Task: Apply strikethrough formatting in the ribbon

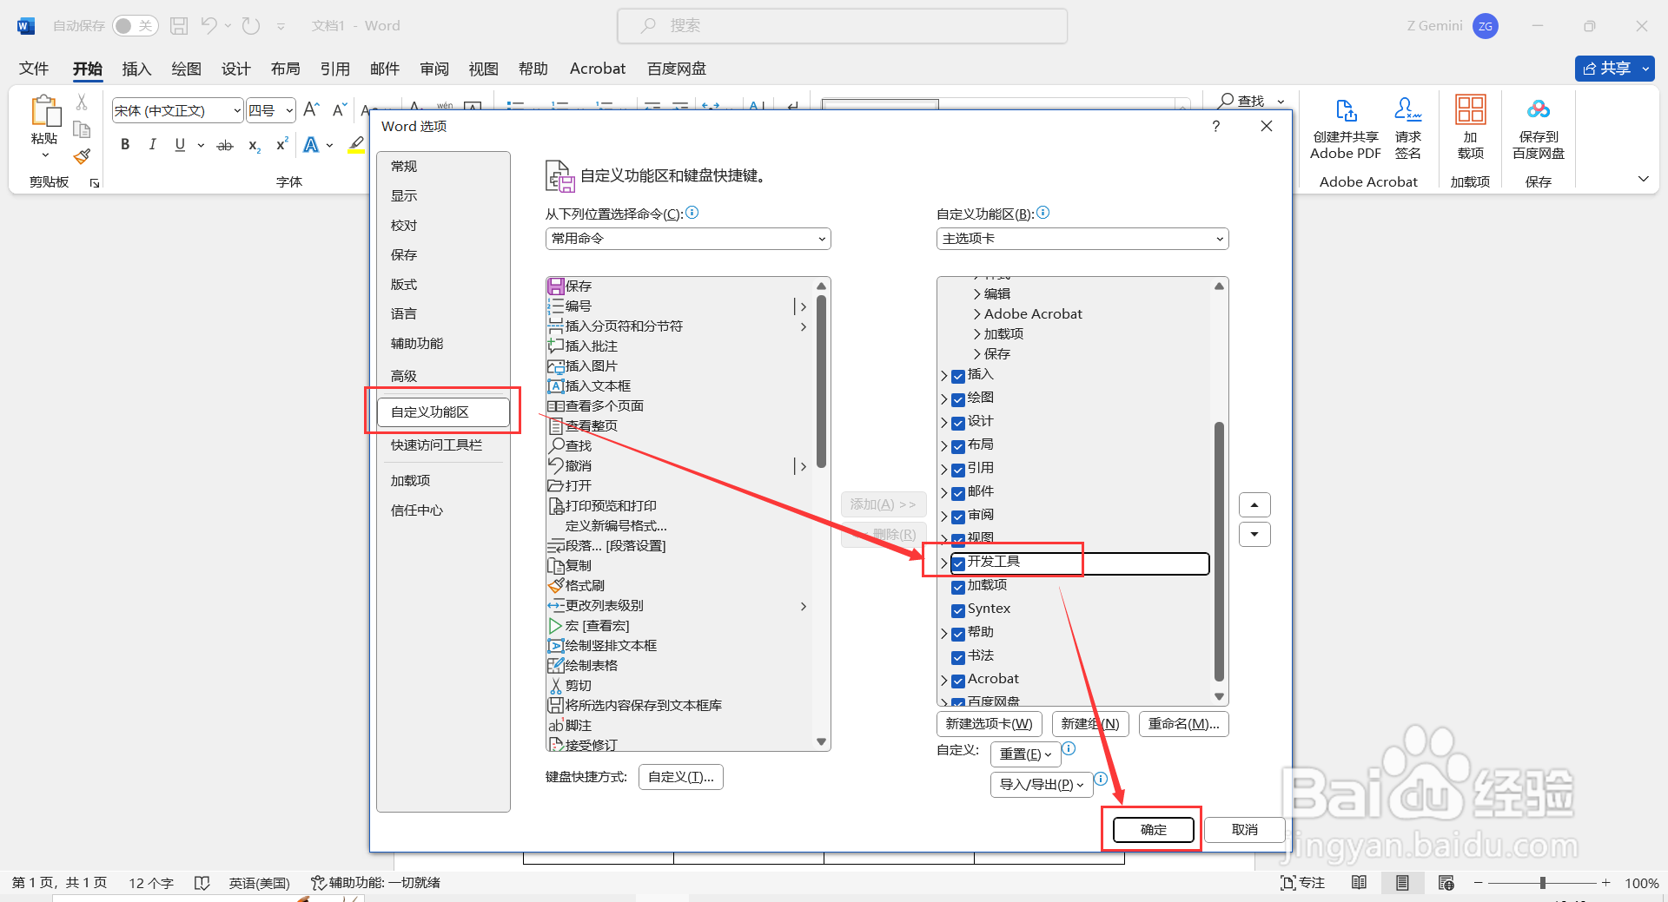Action: pyautogui.click(x=225, y=145)
